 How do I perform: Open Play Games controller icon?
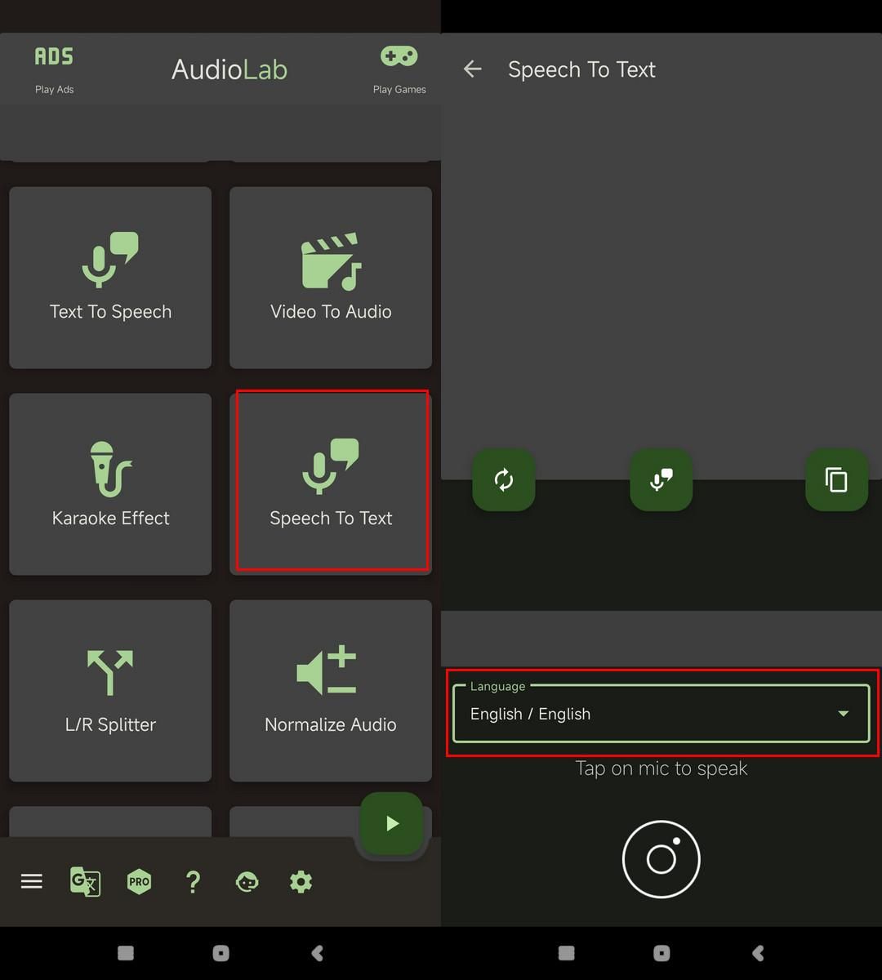[x=399, y=56]
